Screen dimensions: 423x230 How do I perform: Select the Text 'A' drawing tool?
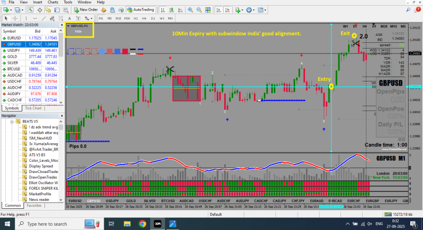pyautogui.click(x=69, y=19)
